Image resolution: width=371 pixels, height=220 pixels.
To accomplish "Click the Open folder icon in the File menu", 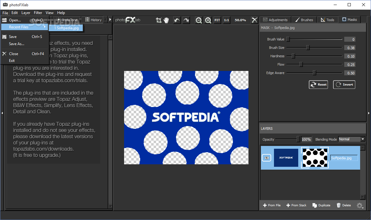I will tap(4, 20).
